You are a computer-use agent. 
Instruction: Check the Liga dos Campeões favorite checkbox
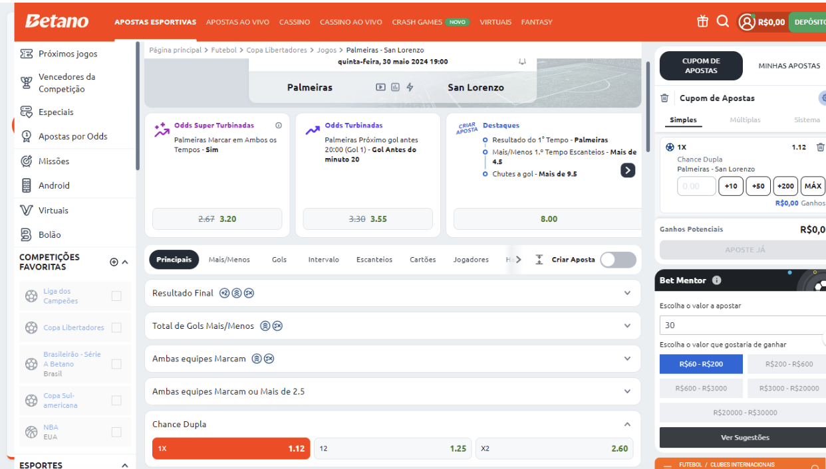pyautogui.click(x=116, y=296)
